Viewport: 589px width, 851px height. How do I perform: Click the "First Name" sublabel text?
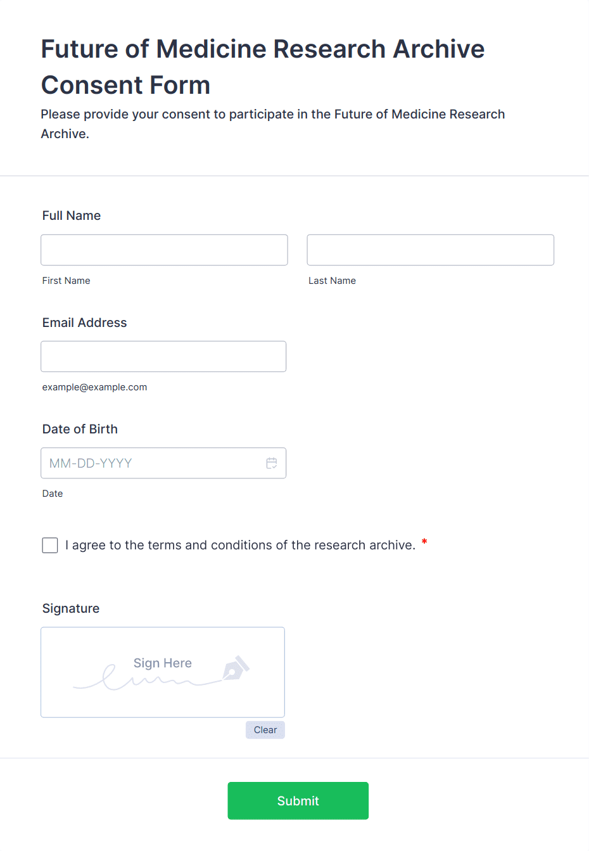pyautogui.click(x=66, y=281)
